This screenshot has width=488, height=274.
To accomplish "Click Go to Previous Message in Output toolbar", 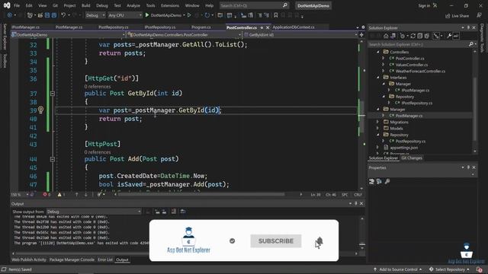I will [158, 212].
